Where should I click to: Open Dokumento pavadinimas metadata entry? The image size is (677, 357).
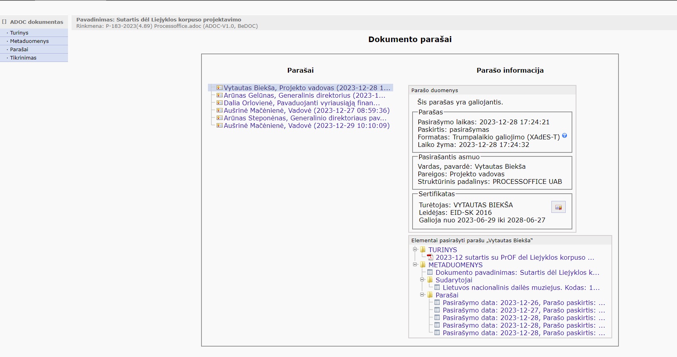point(517,272)
